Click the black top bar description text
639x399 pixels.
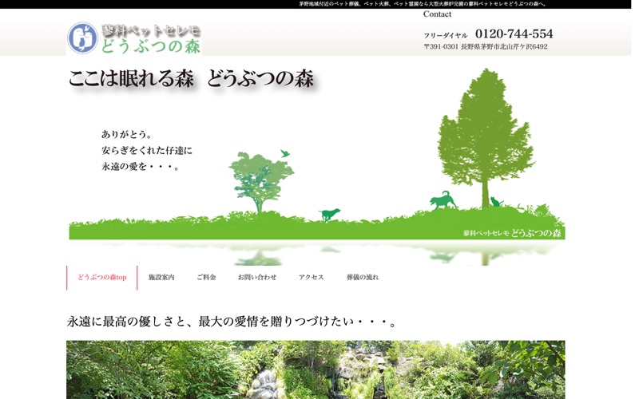click(423, 4)
